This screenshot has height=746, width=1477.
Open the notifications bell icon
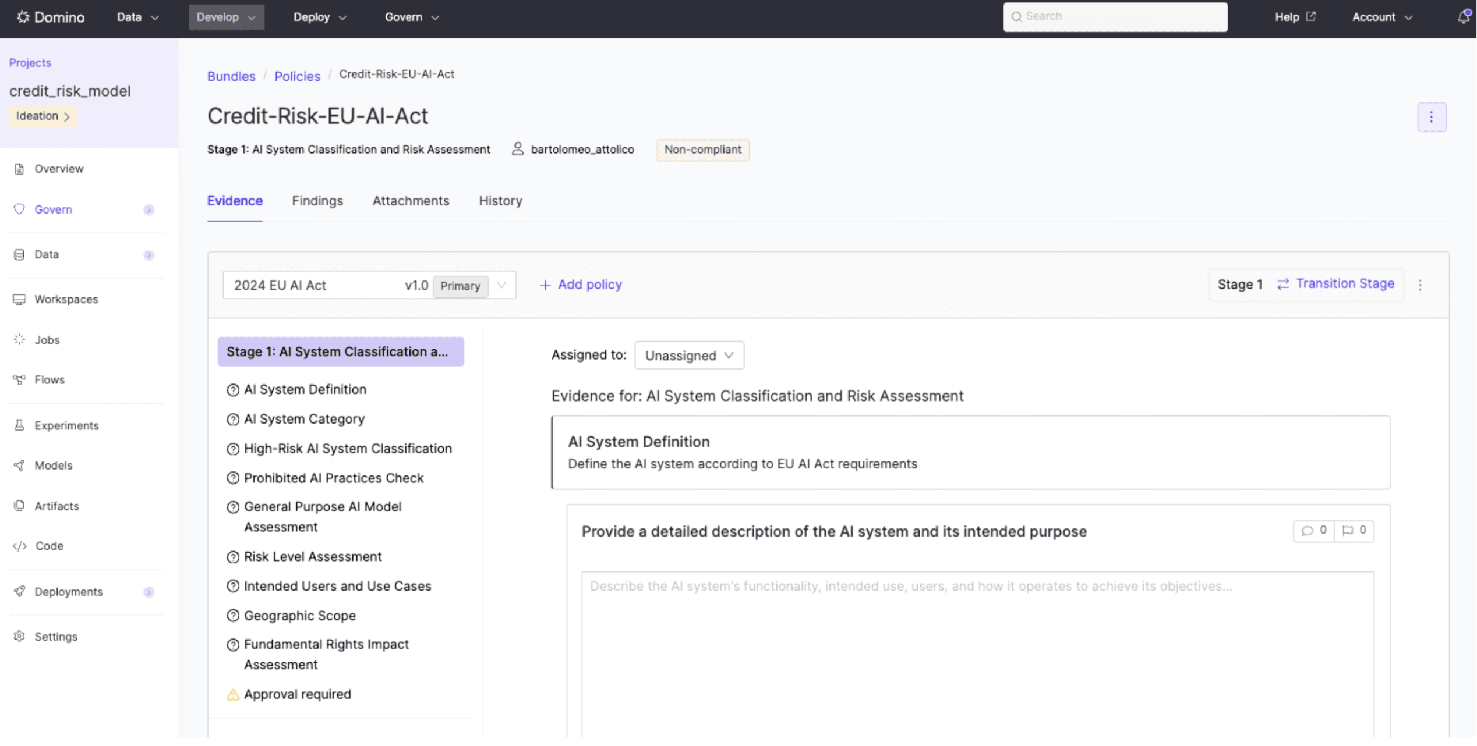click(1464, 17)
